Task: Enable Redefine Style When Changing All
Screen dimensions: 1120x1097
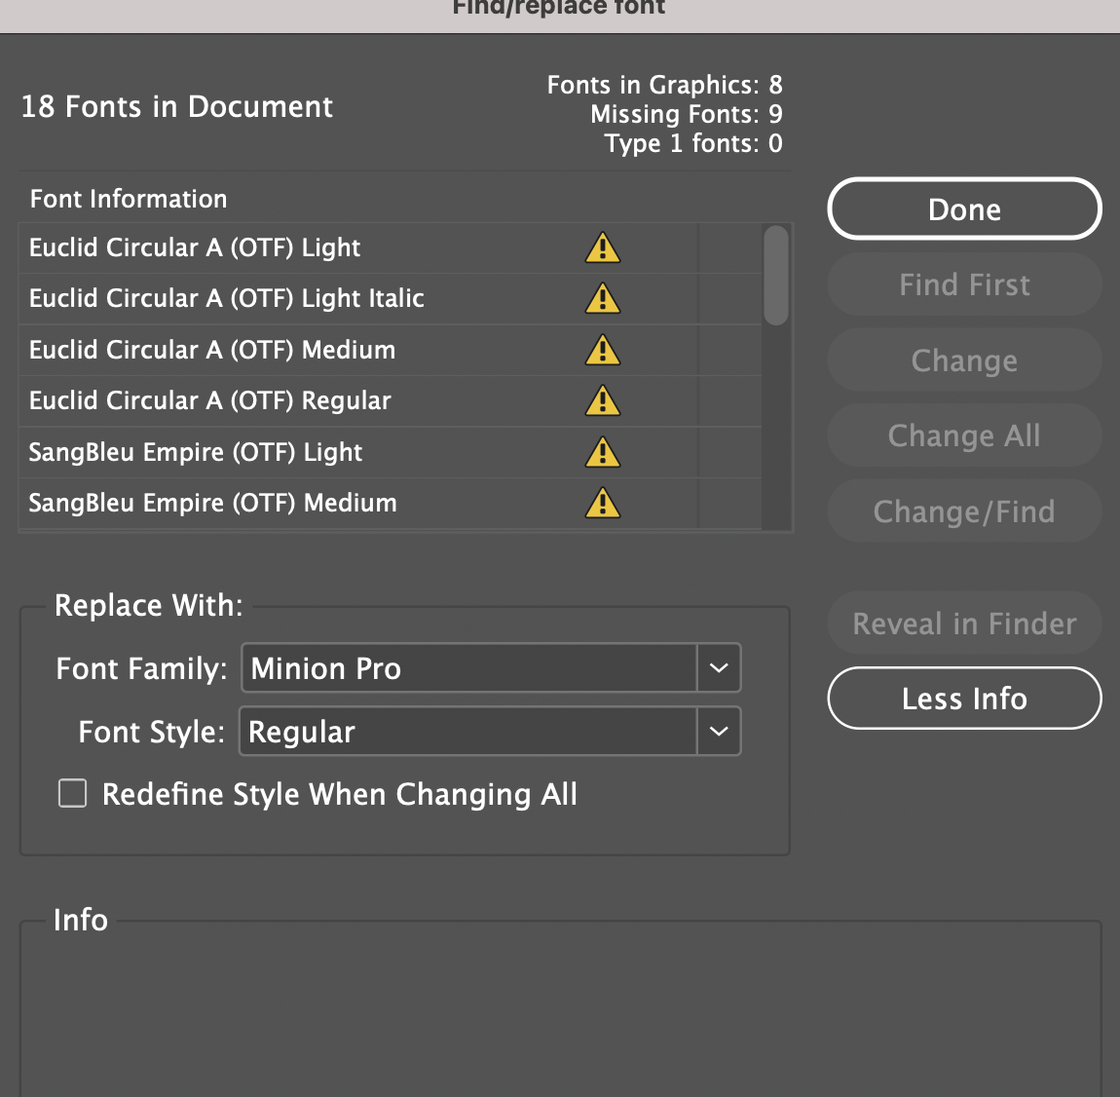Action: pyautogui.click(x=73, y=793)
